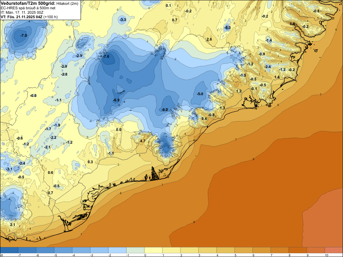Click the '-8' tick label on the legend

tap(2, 255)
